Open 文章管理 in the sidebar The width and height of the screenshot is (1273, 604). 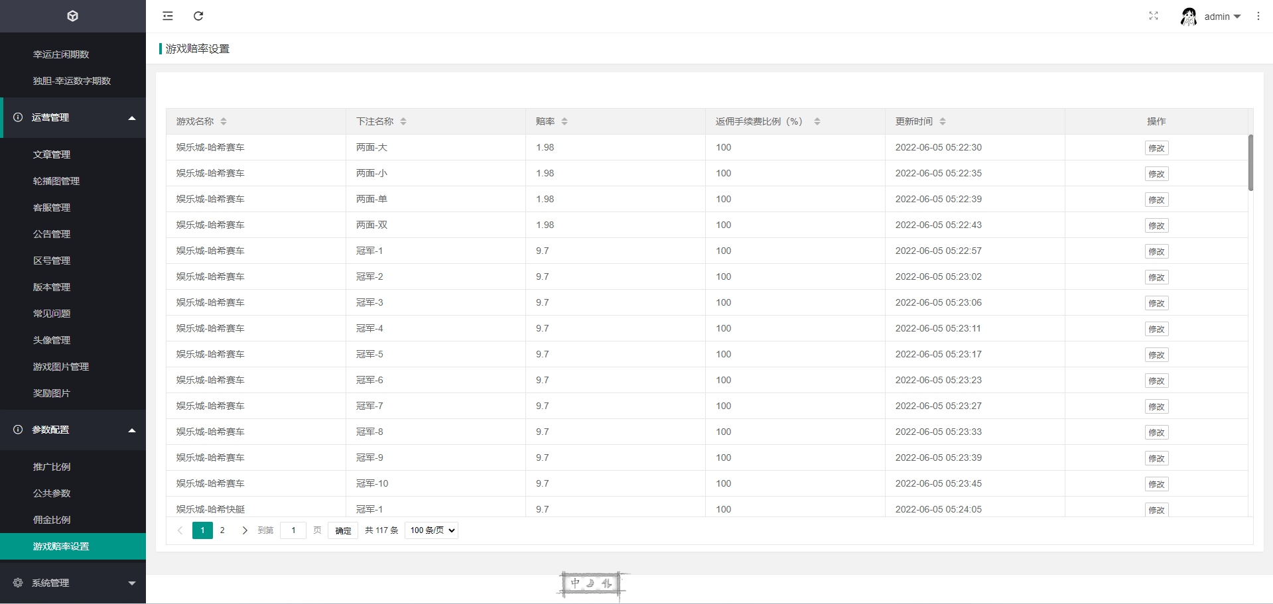click(52, 154)
